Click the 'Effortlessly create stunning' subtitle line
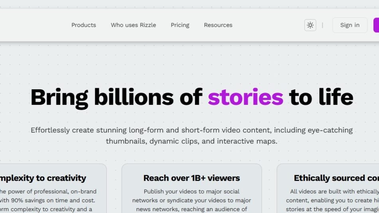 click(191, 130)
